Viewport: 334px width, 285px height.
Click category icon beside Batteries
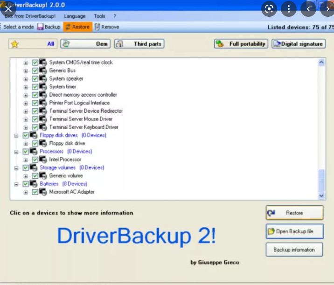34,184
